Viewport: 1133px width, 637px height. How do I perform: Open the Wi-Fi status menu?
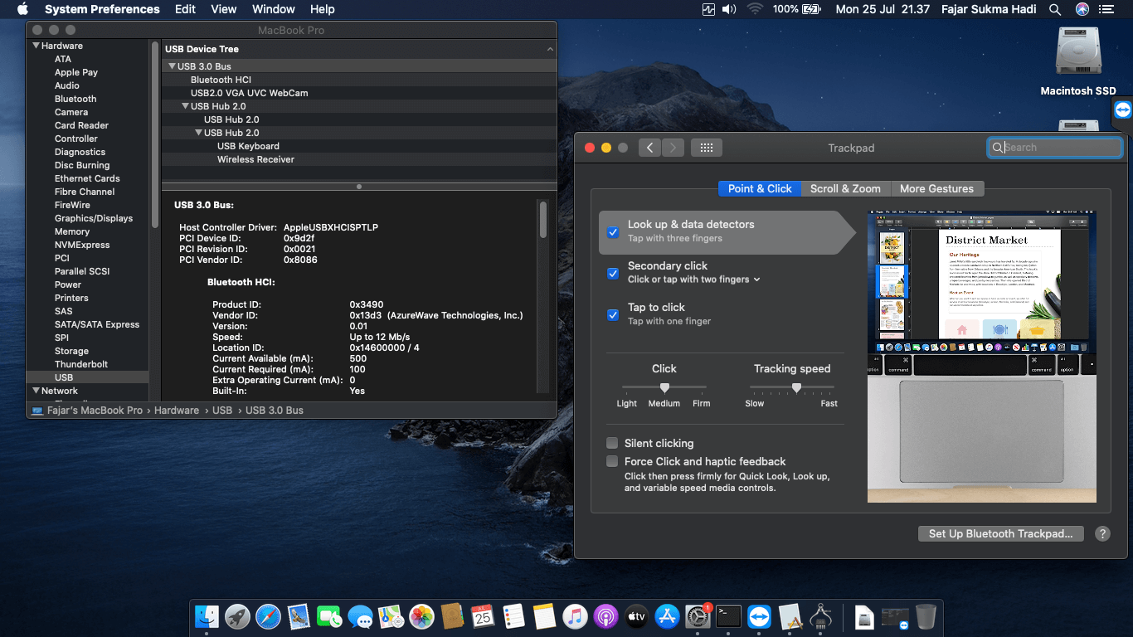pos(755,9)
